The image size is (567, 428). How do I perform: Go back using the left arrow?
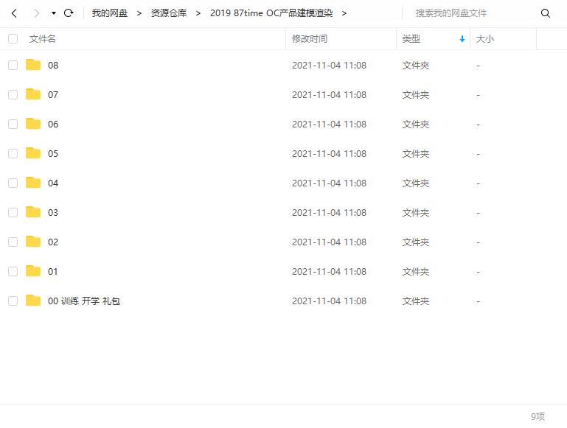[15, 13]
